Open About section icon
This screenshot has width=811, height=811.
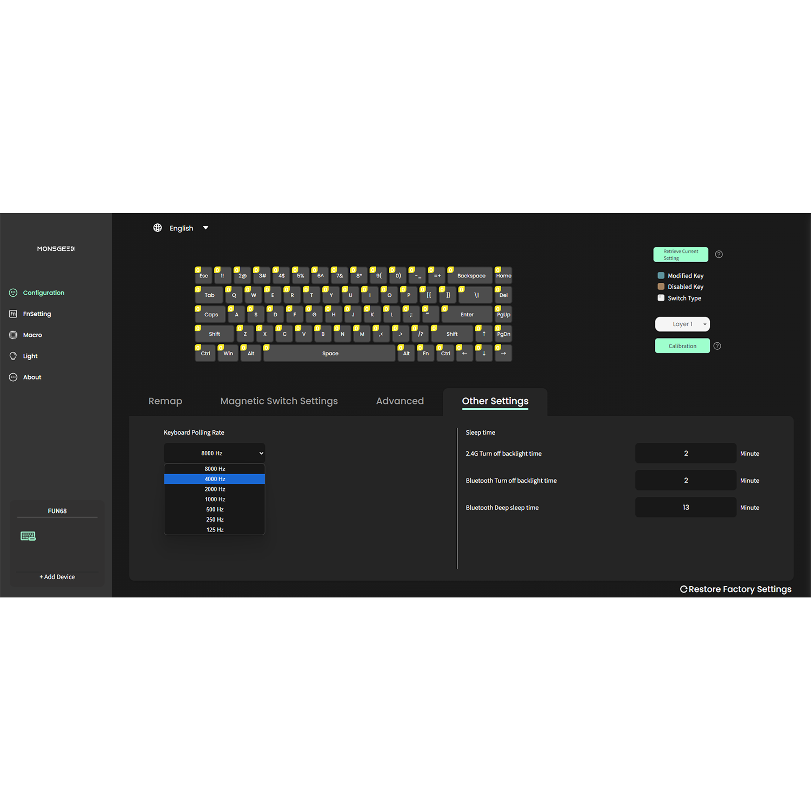[14, 377]
